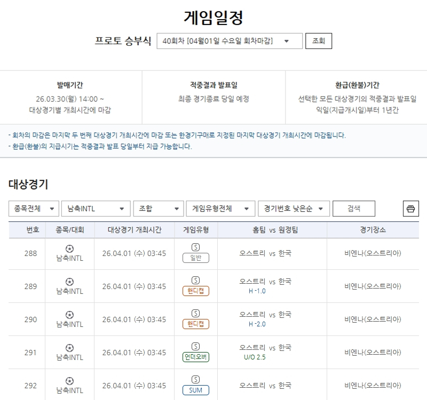The image size is (427, 400).
Task: Select the 오스트리아 vs 한국 match in row 288
Action: pos(265,253)
